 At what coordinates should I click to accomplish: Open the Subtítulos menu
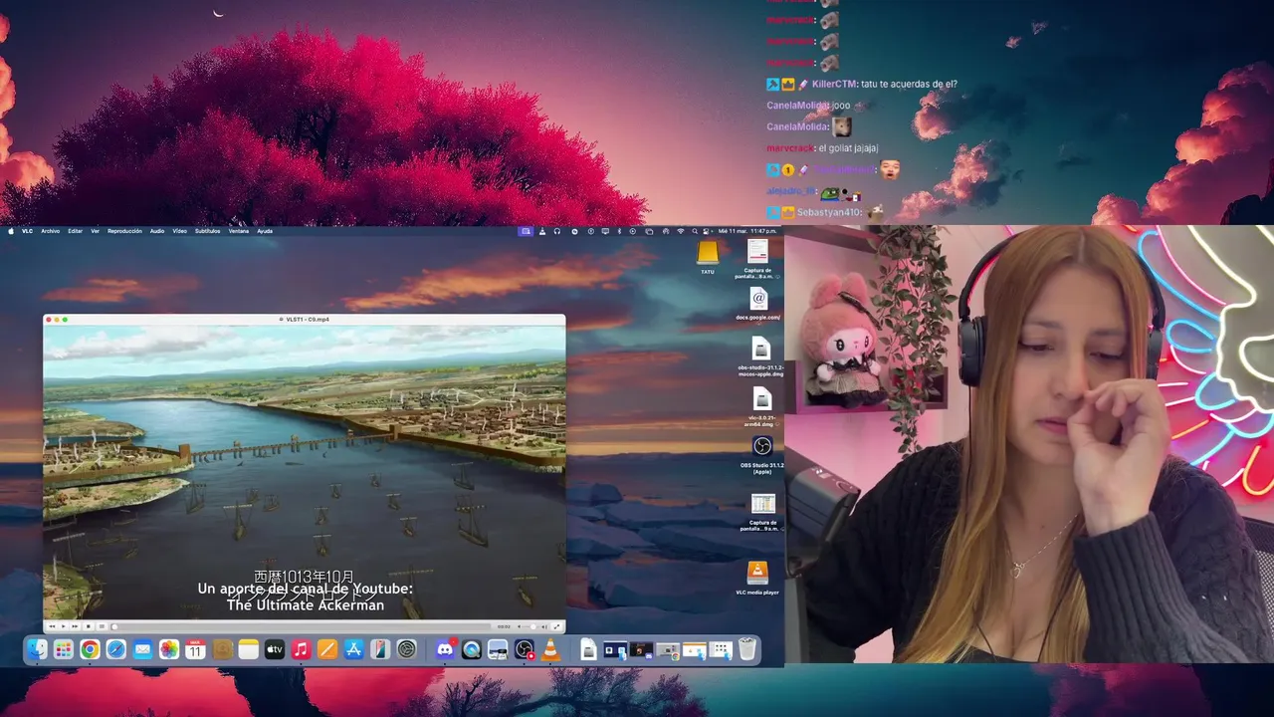click(208, 231)
